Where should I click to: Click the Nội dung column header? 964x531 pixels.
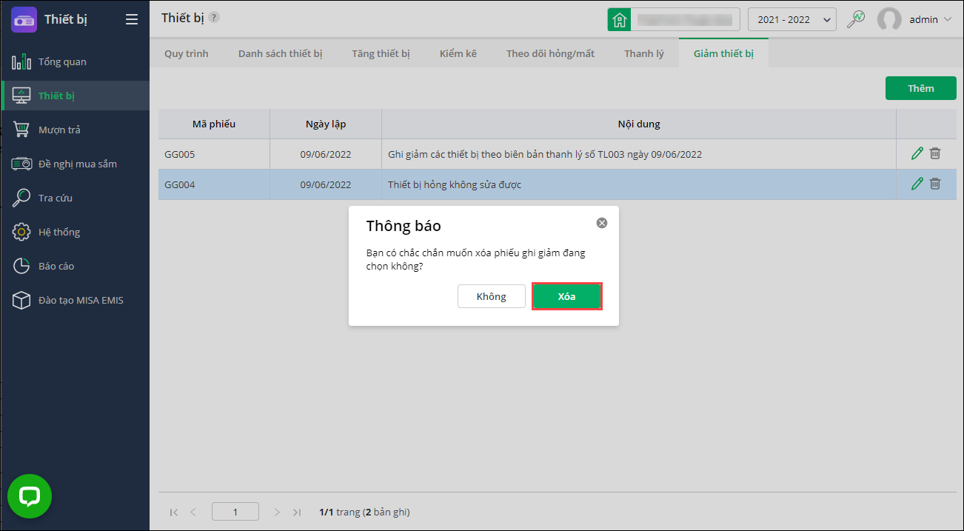point(639,124)
